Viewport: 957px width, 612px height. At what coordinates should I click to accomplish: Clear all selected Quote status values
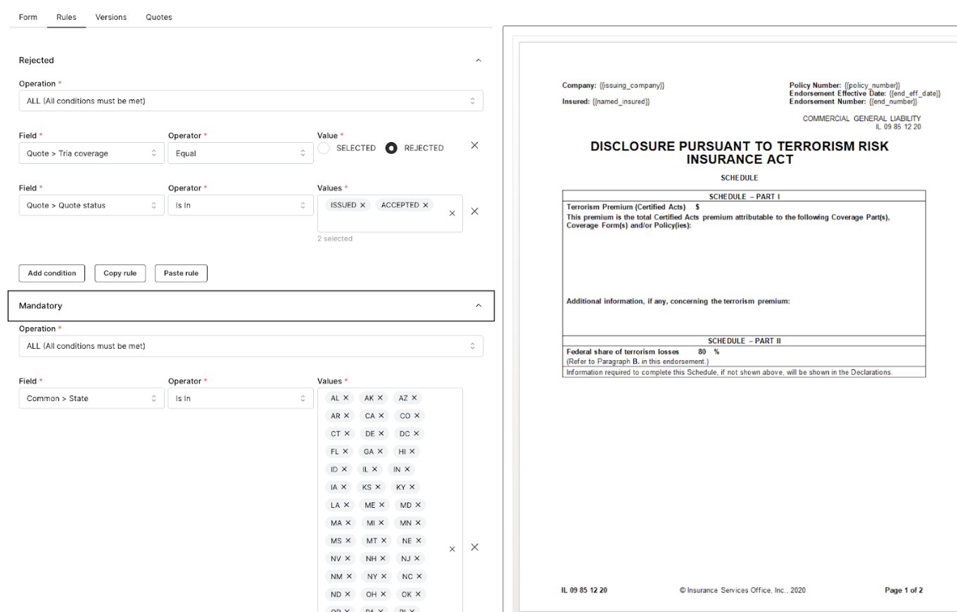click(x=452, y=213)
